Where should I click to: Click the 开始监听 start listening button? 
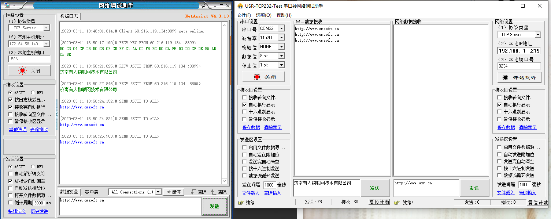click(519, 77)
